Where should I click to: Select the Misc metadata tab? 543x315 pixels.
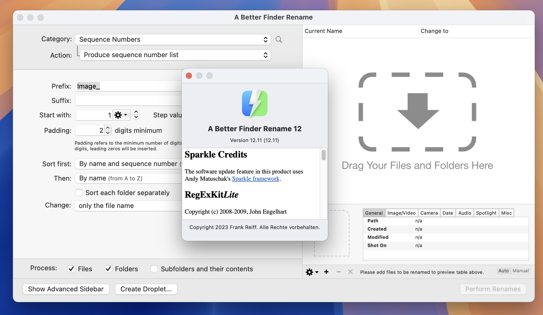click(506, 213)
